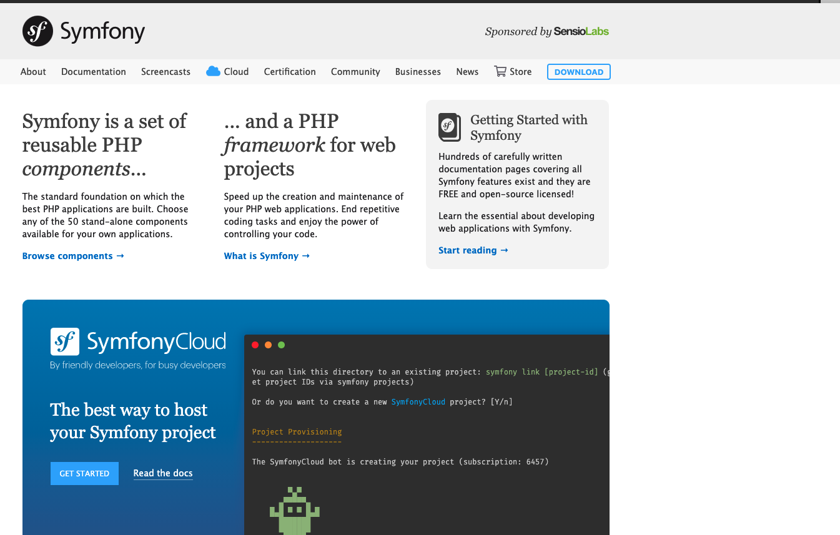The height and width of the screenshot is (535, 840).
Task: Click the Symfony circular logo icon
Action: (x=38, y=31)
